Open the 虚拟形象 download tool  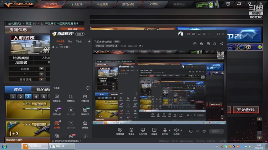tap(71, 125)
